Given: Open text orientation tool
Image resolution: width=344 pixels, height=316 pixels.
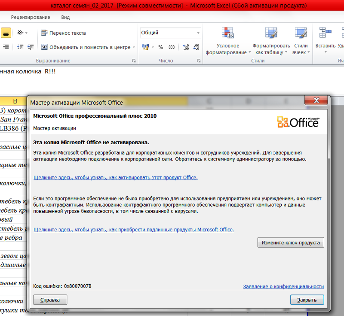Looking at the screenshot, I should point(20,33).
